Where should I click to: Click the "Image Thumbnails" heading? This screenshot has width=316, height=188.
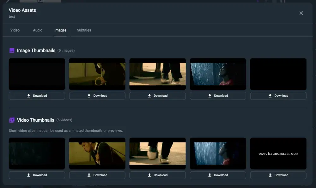(36, 51)
